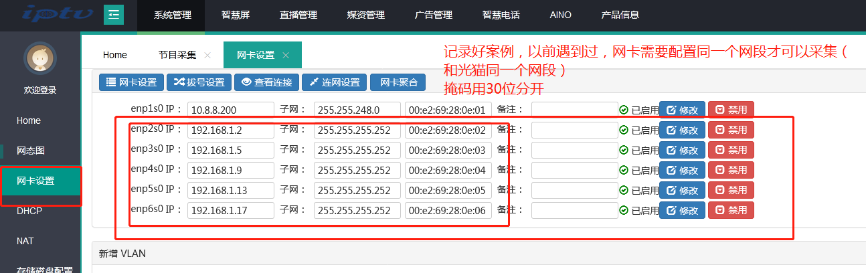Click 禁用 for enp4s0 row
Screen dimensions: 866x273
pyautogui.click(x=731, y=170)
